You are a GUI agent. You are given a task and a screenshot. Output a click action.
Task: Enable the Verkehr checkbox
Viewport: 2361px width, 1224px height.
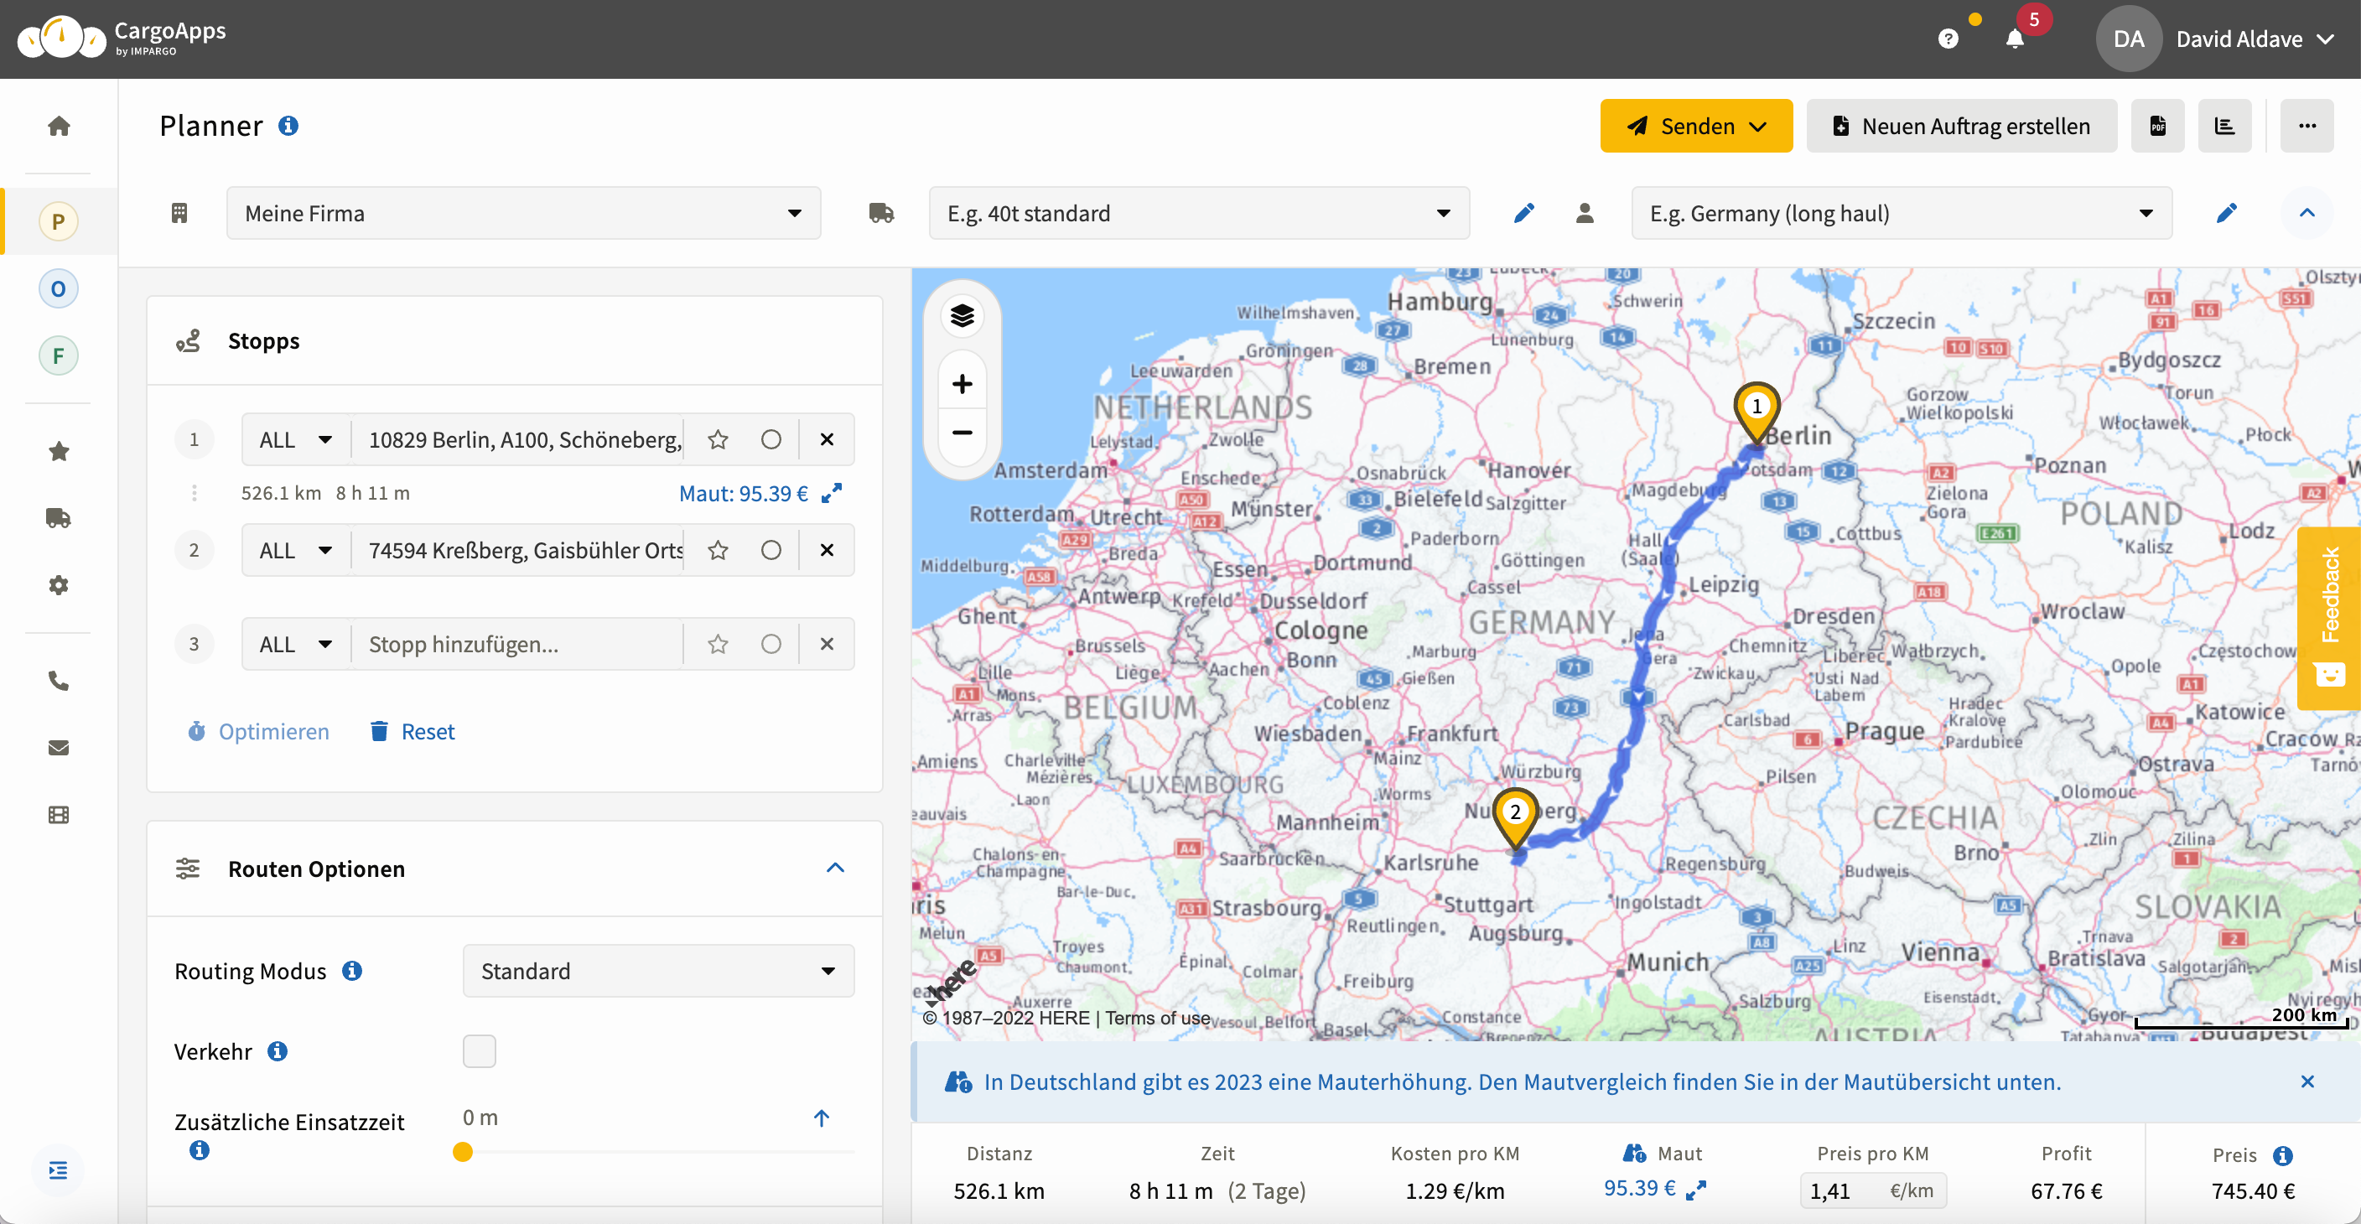coord(479,1050)
